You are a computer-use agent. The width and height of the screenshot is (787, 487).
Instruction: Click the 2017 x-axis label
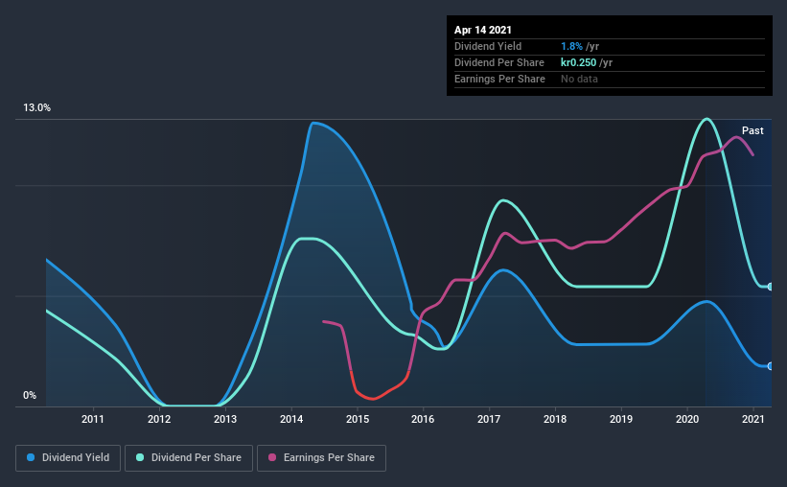489,419
